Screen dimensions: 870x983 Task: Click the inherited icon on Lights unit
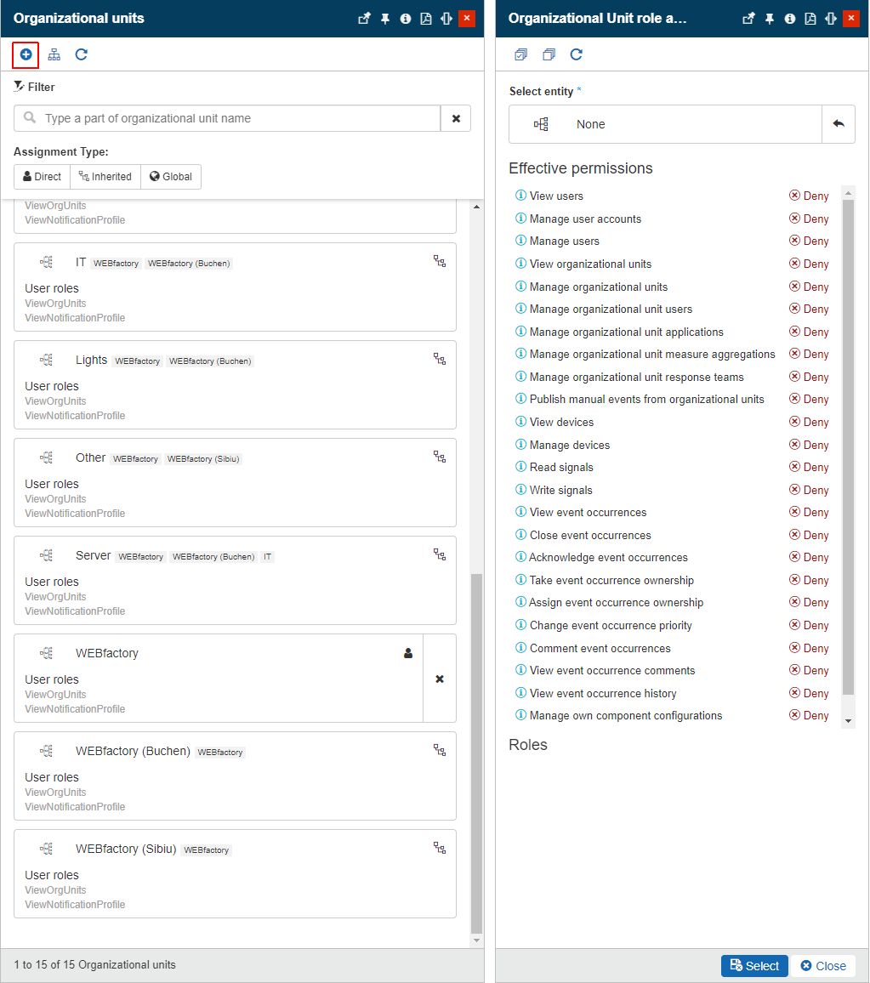click(439, 360)
